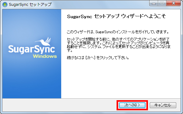Click the sentence このウィザードは、SugarSyncのインストールをガイドしていきます。
This screenshot has height=114, width=183.
[118, 32]
